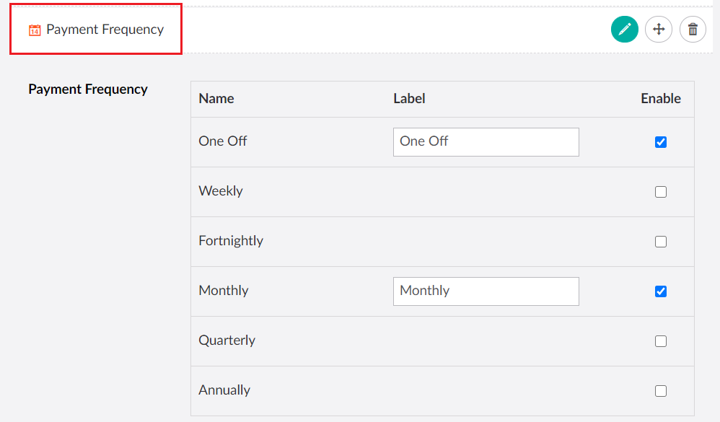Enable the Quarterly frequency checkbox
720x422 pixels.
[661, 341]
